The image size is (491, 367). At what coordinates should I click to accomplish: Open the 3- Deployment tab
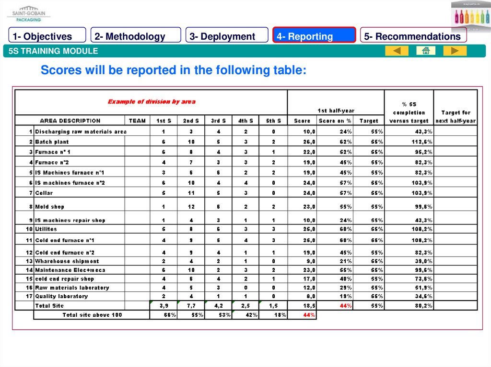point(227,36)
